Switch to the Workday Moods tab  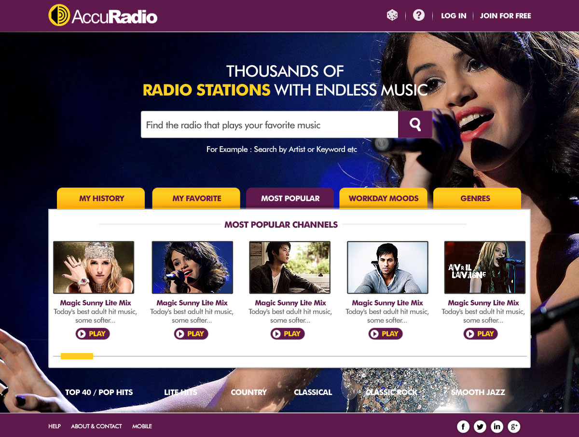coord(384,198)
